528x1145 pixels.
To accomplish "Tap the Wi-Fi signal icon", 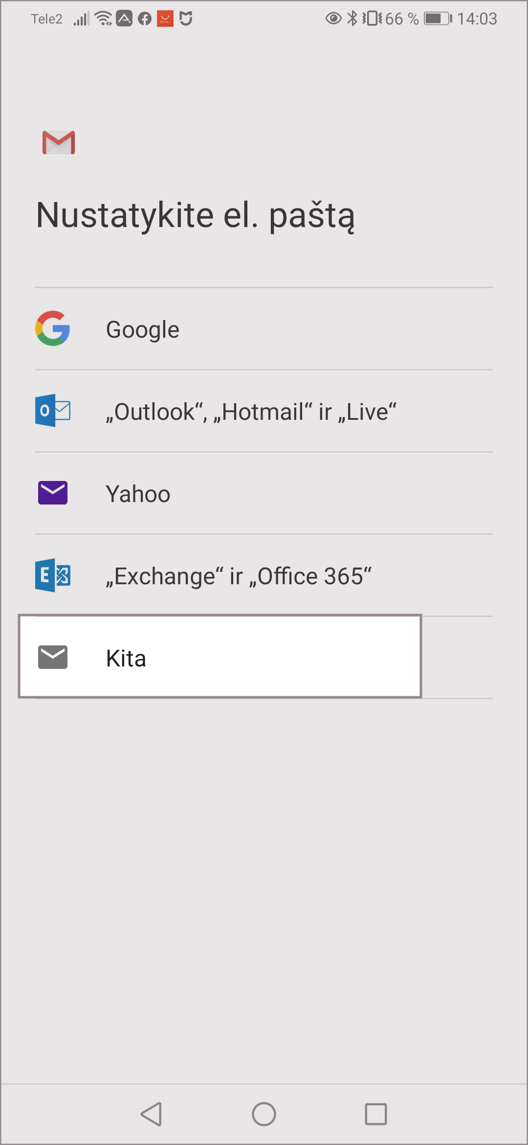I will coord(103,19).
